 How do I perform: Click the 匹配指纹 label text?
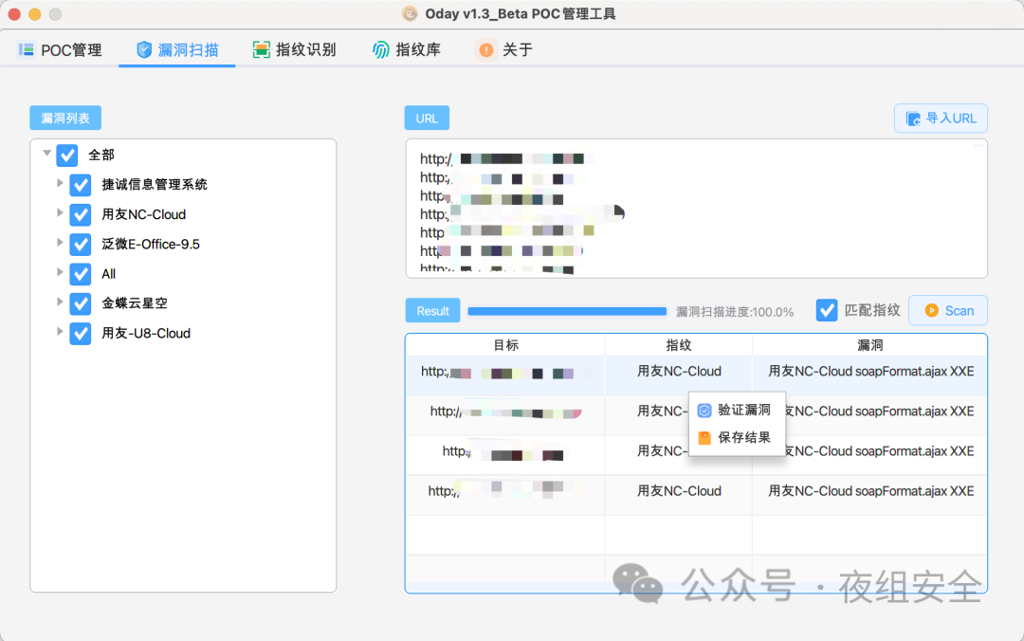872,310
